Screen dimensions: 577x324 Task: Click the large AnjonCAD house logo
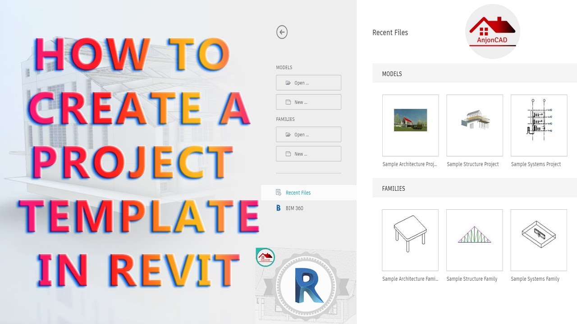coord(493,31)
